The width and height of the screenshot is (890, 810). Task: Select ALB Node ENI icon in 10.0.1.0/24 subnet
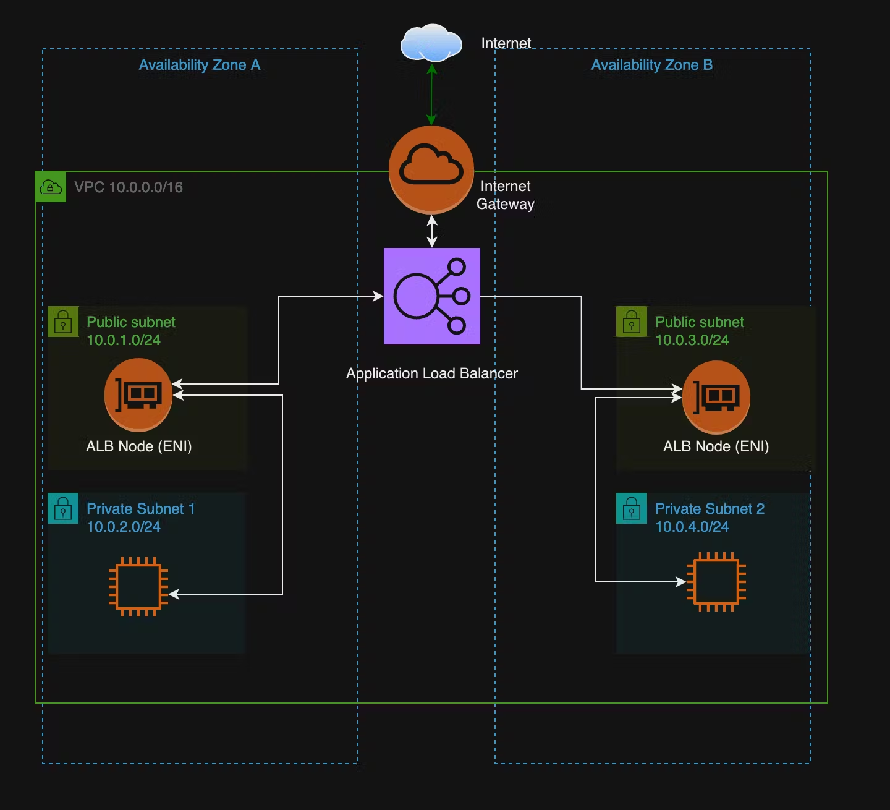138,396
